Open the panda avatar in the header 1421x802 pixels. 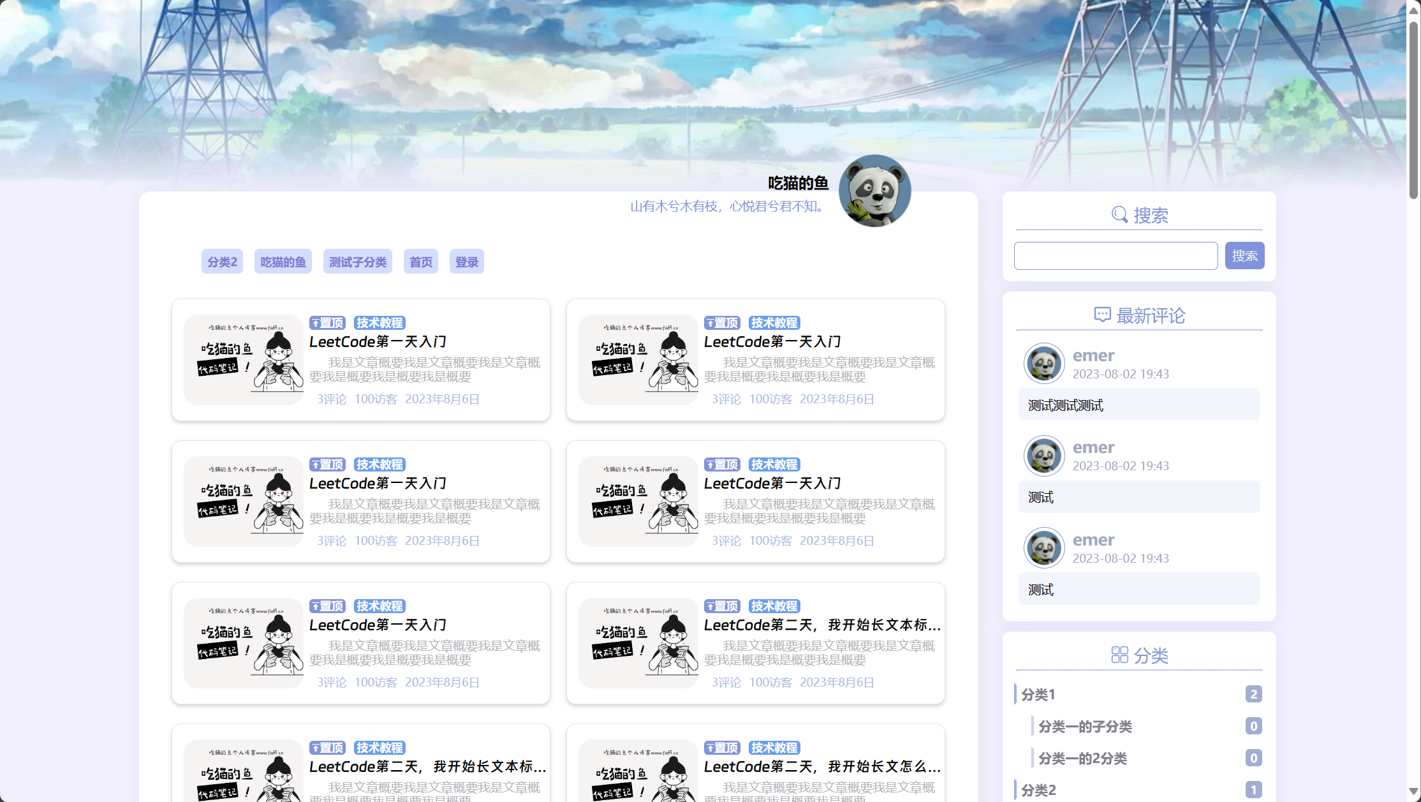coord(874,191)
